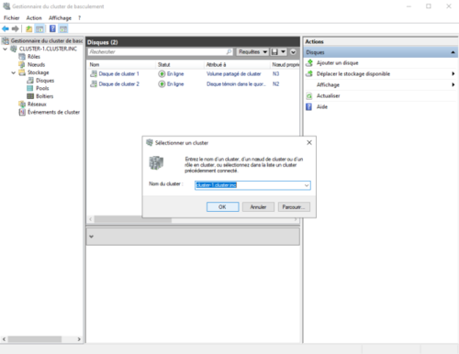Expand the details pane chevron

click(91, 237)
